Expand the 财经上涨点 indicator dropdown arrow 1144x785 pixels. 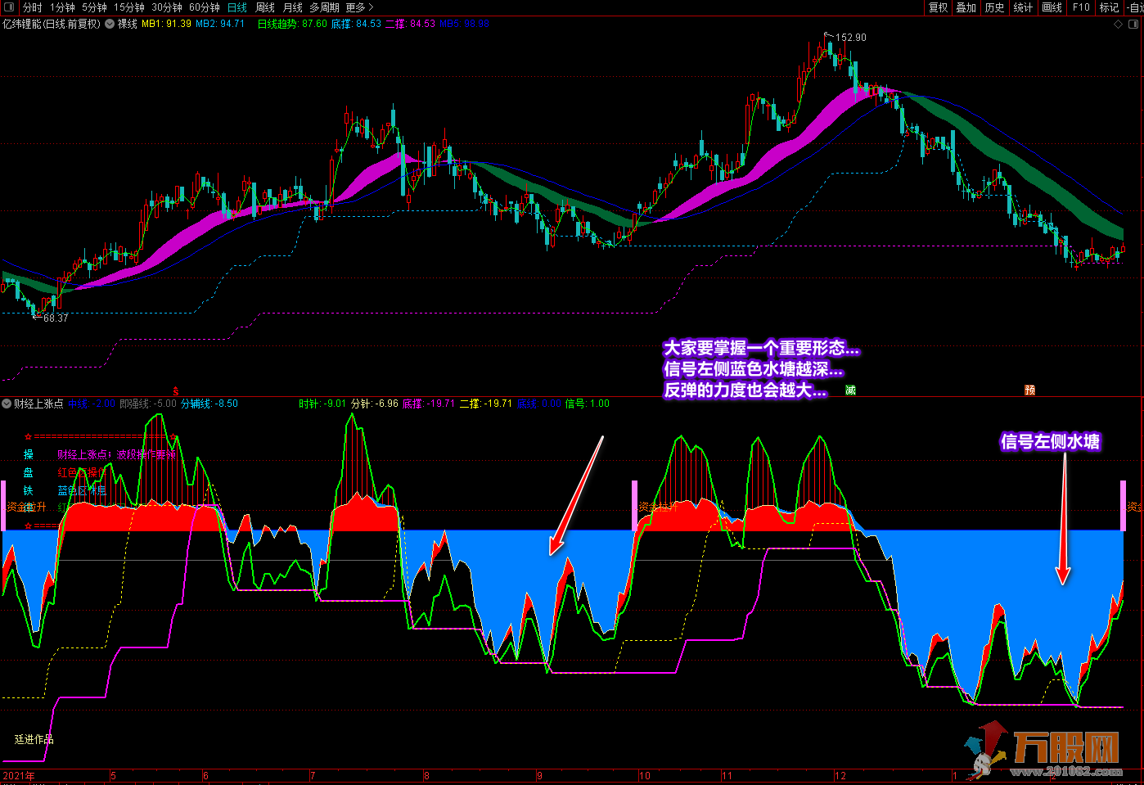coord(7,404)
